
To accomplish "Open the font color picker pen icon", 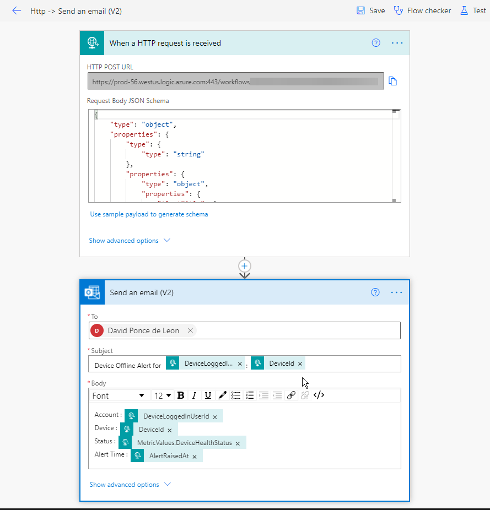I will pyautogui.click(x=222, y=395).
